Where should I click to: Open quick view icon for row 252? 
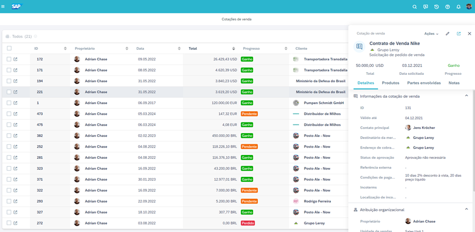click(16, 146)
